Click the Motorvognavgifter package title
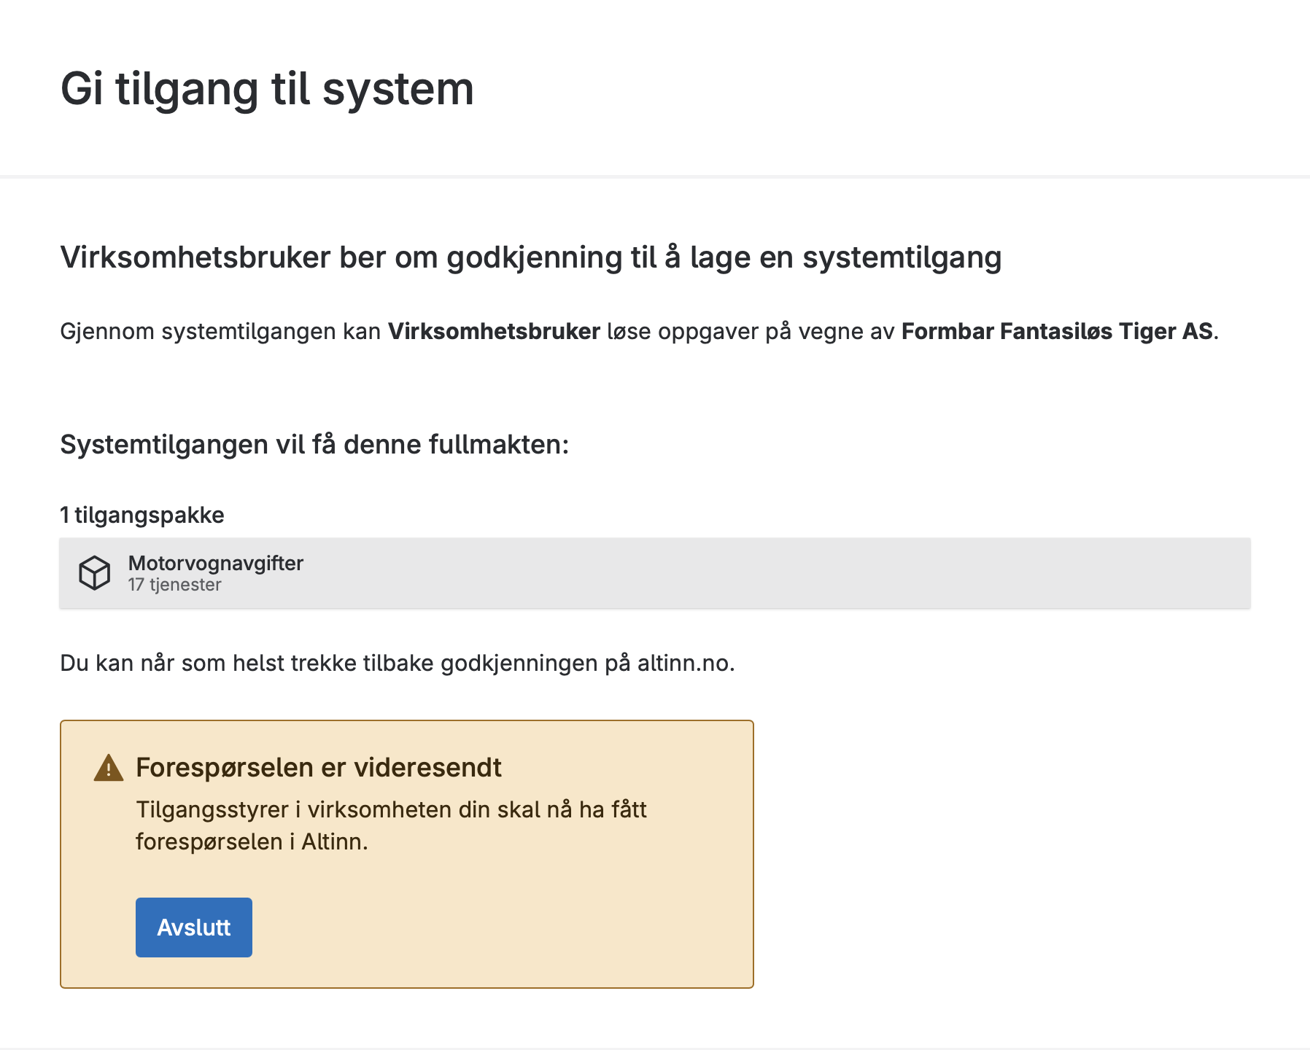 click(x=215, y=563)
